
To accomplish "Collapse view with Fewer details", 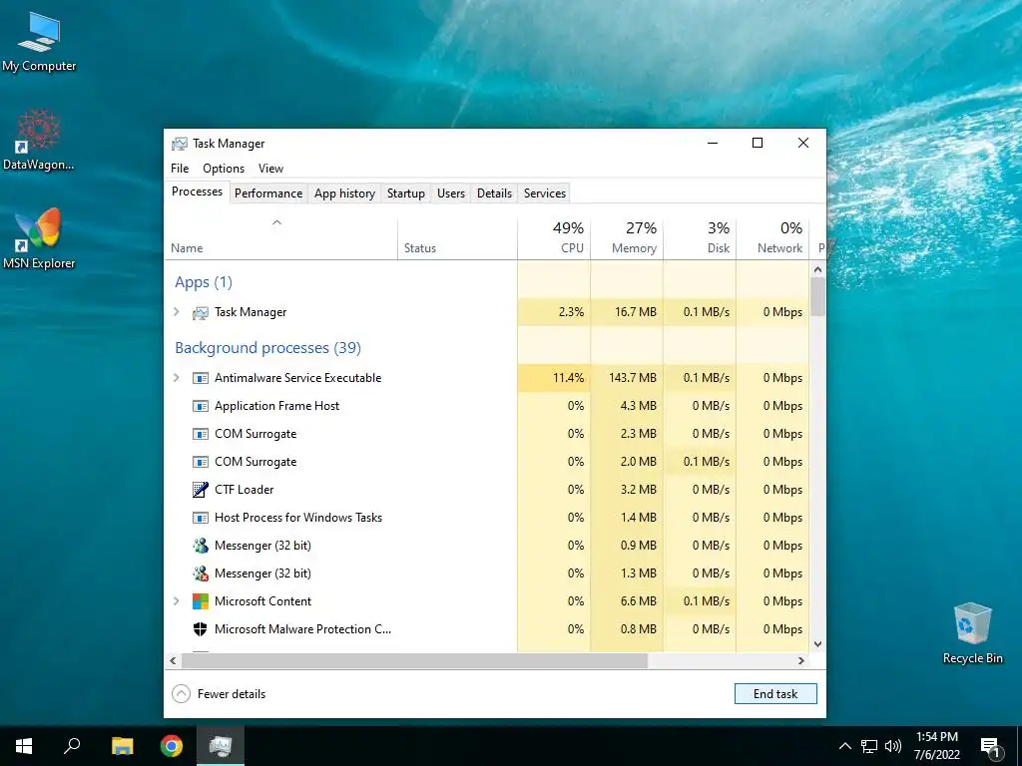I will [x=219, y=694].
